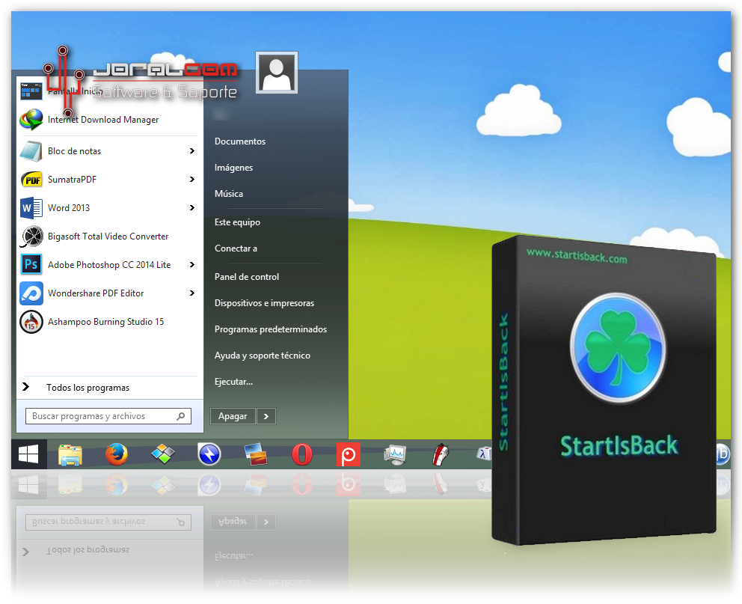742x604 pixels.
Task: Click the Wondershare PDF Editor icon
Action: point(31,293)
